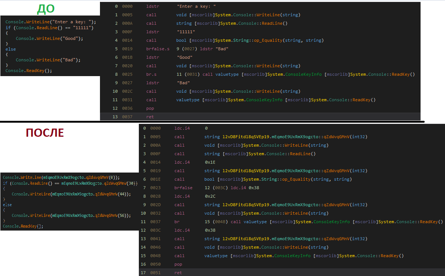Viewport: 445px width, 276px height.
Task: Click the 0x2C operand at offset 0028
Action: pyautogui.click(x=210, y=196)
